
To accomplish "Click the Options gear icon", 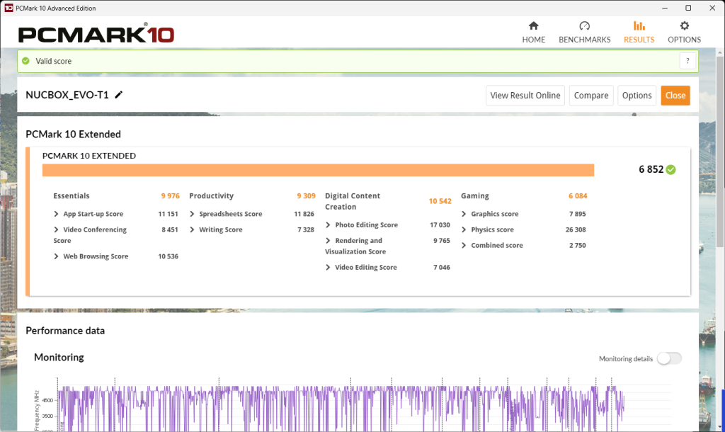I will 685,25.
